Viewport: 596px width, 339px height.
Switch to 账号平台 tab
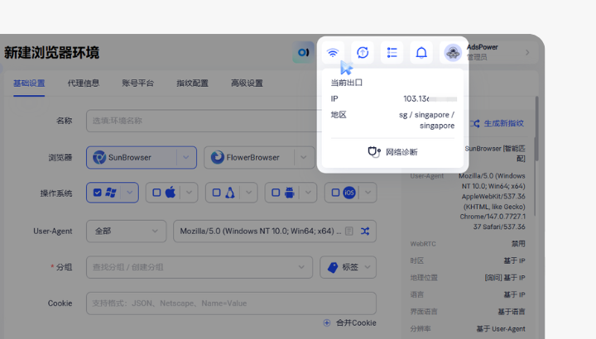click(x=137, y=84)
